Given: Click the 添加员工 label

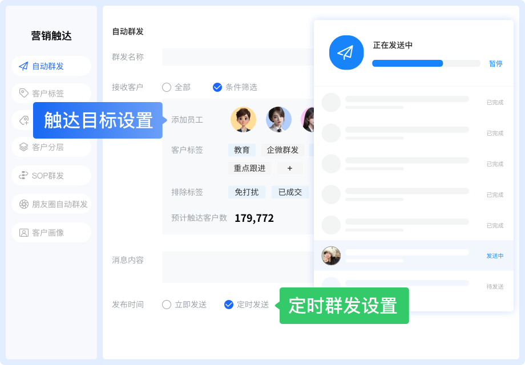Looking at the screenshot, I should [x=187, y=120].
